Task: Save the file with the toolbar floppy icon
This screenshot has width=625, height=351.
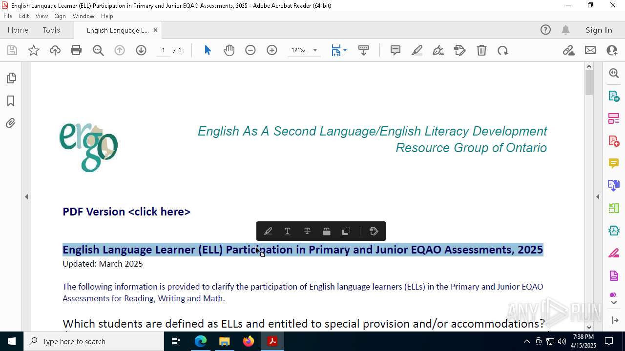Action: coord(12,50)
